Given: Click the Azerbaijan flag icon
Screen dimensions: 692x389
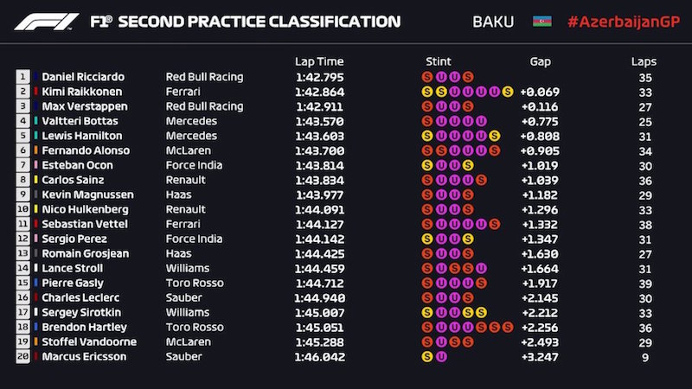Looking at the screenshot, I should coord(542,21).
